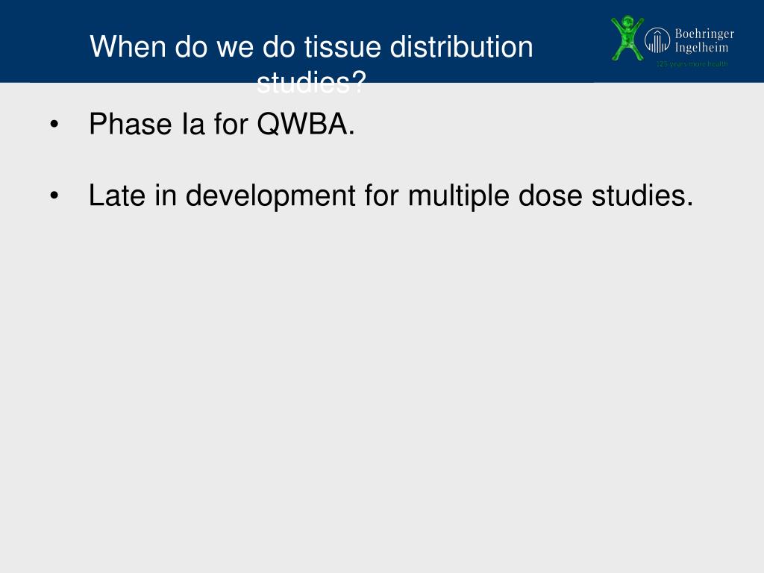Click the words "Phase Ia" in first bullet
Screen dimensions: 764x573
pyautogui.click(x=147, y=125)
